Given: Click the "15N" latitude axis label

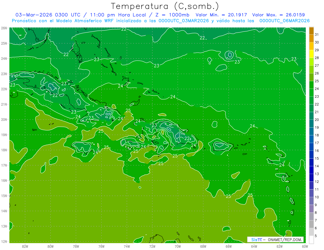Looking at the screenshot, I should (4, 196).
